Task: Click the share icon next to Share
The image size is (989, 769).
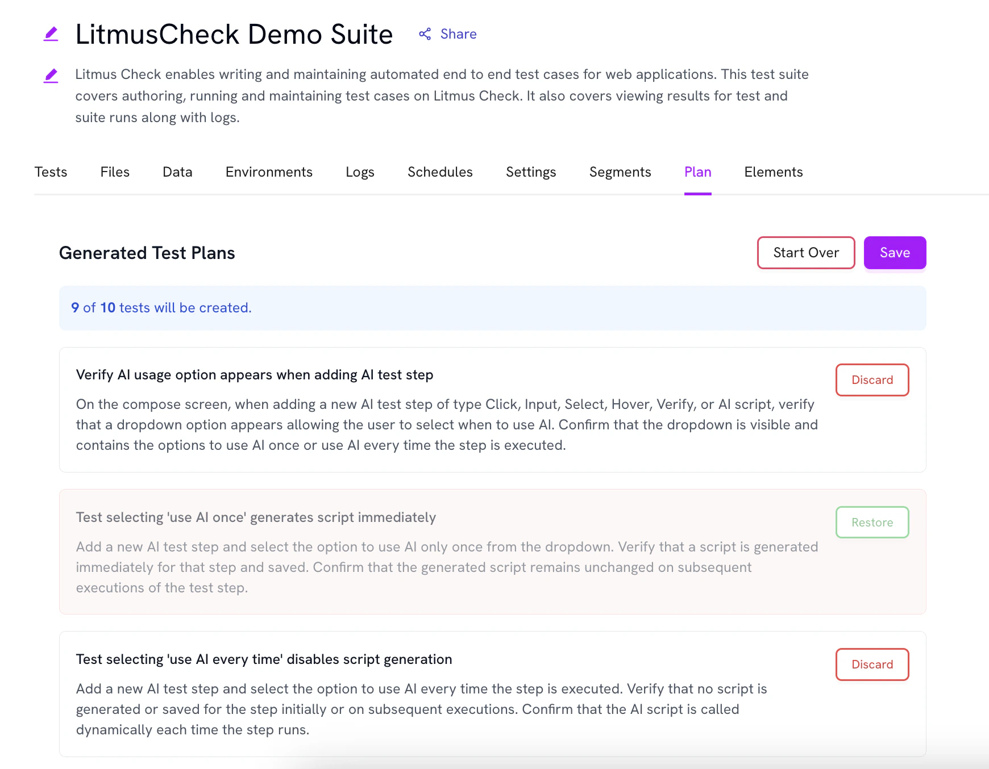Action: [425, 34]
